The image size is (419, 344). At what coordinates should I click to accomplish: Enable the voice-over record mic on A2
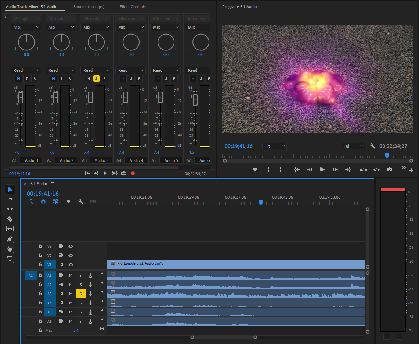pyautogui.click(x=90, y=284)
